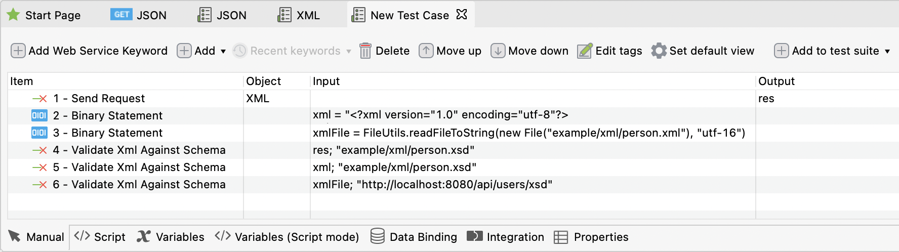Click the Binary Statement icon on step 3
Screen dimensions: 899x252
pos(39,133)
